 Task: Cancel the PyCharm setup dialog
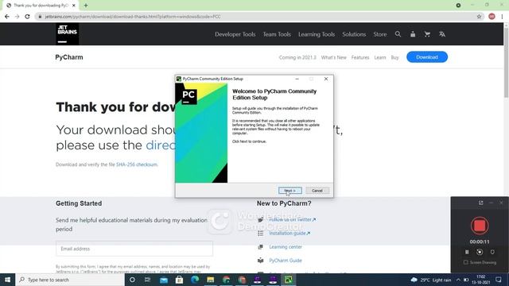(317, 191)
